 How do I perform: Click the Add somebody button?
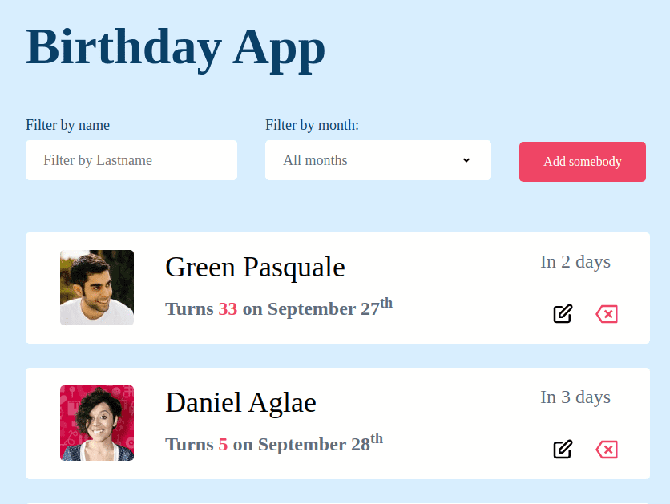click(x=583, y=161)
